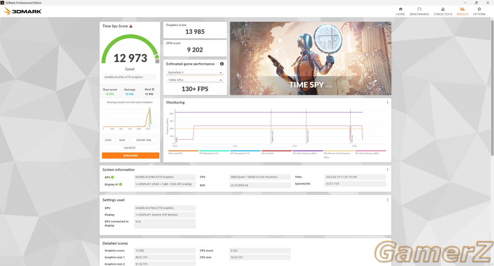Screen dimensions: 494x266
Task: Toggle the GPU Clock Frequency legend series
Action: pos(370,153)
